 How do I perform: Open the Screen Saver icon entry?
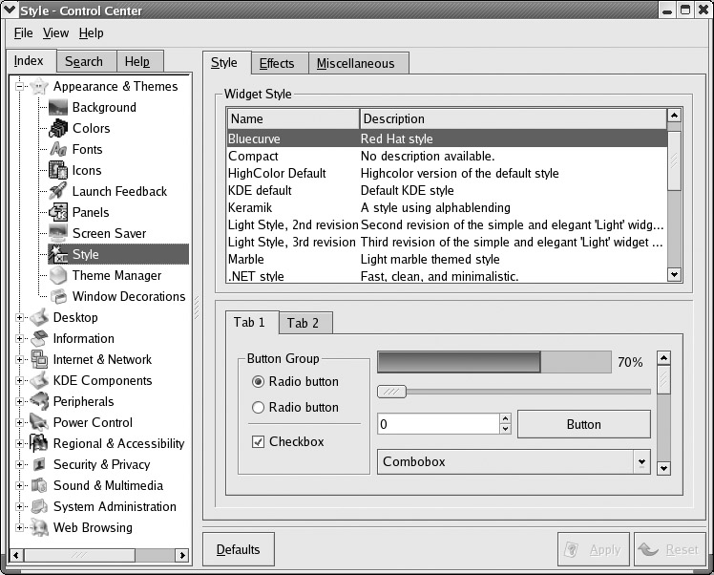coord(58,233)
